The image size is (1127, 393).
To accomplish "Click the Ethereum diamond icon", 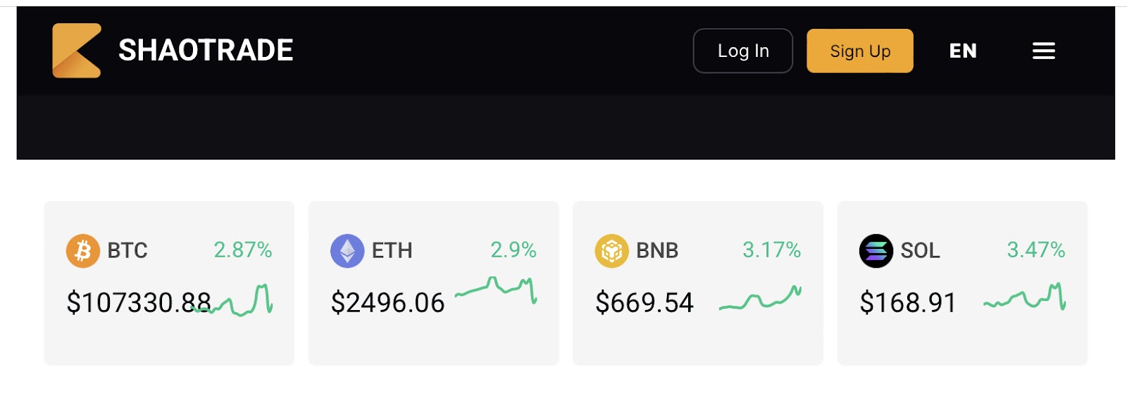I will pos(347,251).
